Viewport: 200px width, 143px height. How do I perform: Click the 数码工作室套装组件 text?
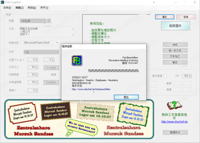point(174,116)
